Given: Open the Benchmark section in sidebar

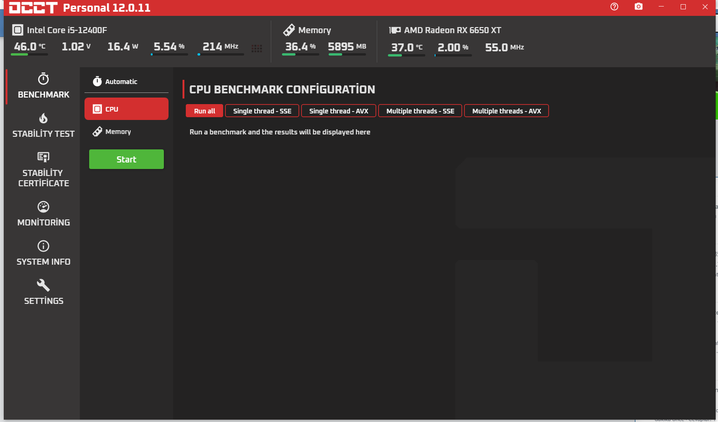Looking at the screenshot, I should click(43, 86).
